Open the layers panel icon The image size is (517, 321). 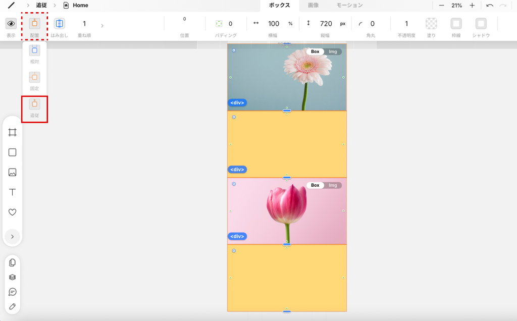click(x=12, y=277)
